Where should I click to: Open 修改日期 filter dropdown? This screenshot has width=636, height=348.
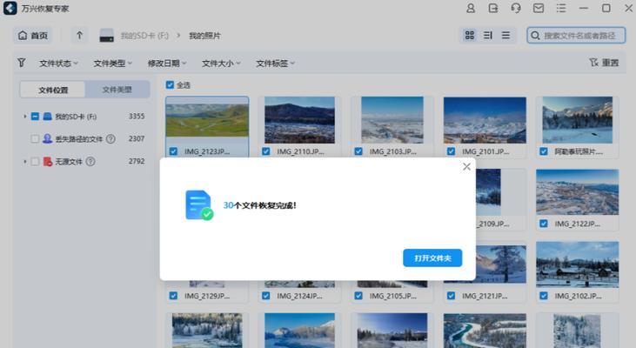(x=167, y=64)
